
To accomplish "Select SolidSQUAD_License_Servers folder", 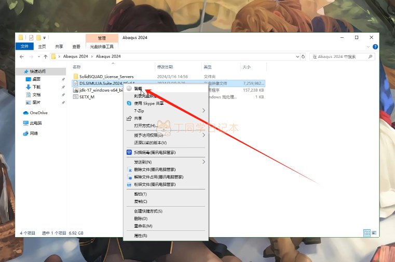I will pyautogui.click(x=106, y=77).
